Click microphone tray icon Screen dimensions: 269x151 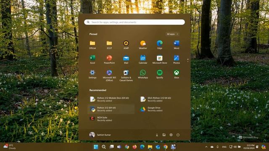tap(218, 147)
